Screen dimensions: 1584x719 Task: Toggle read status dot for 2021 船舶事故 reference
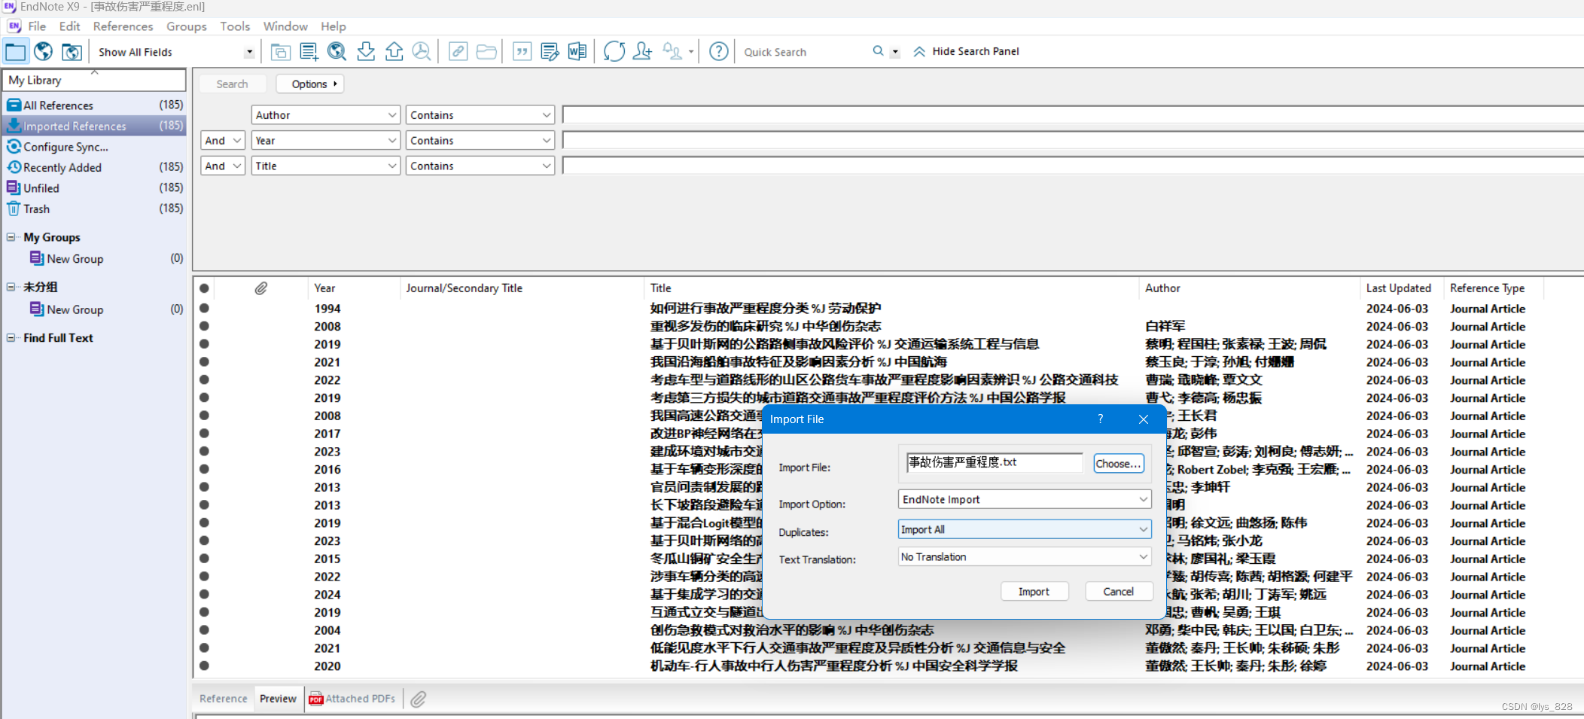tap(204, 361)
